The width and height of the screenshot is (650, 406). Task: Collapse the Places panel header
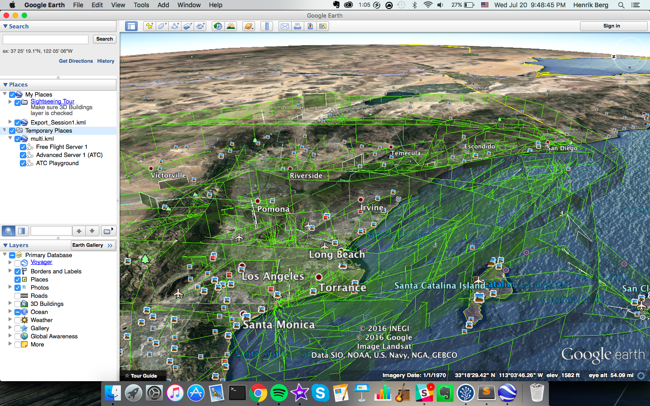point(5,84)
